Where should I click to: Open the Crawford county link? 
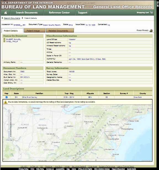137,97
